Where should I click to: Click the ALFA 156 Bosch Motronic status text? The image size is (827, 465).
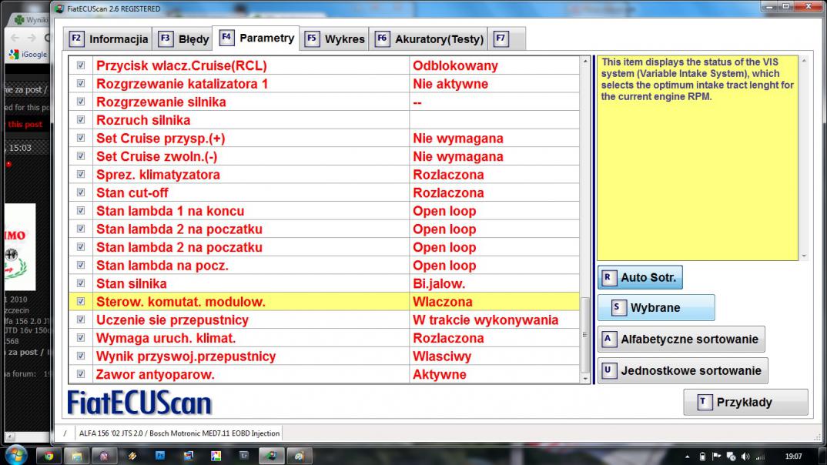179,433
